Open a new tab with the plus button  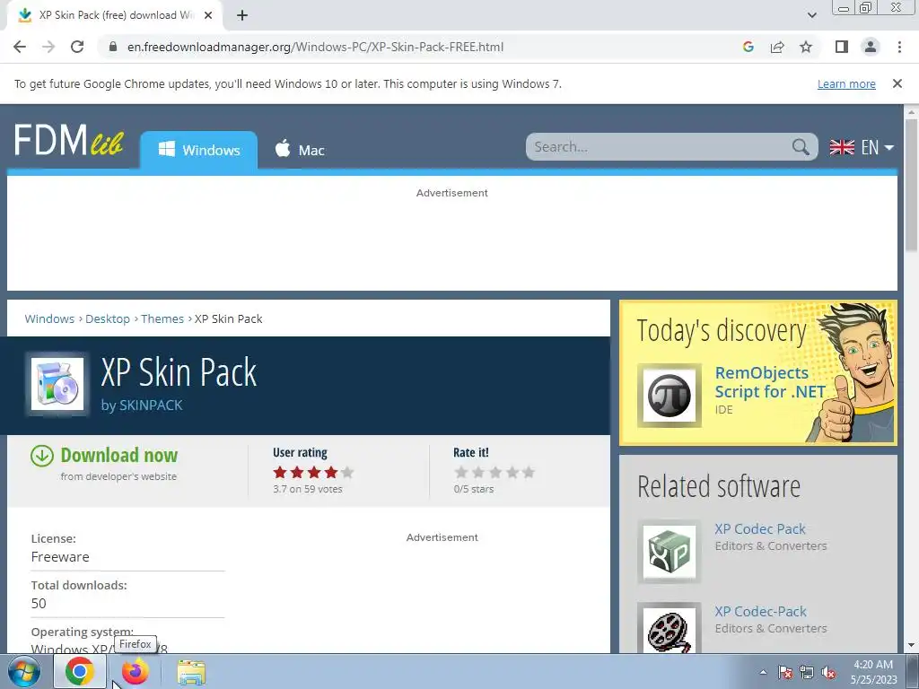tap(242, 15)
